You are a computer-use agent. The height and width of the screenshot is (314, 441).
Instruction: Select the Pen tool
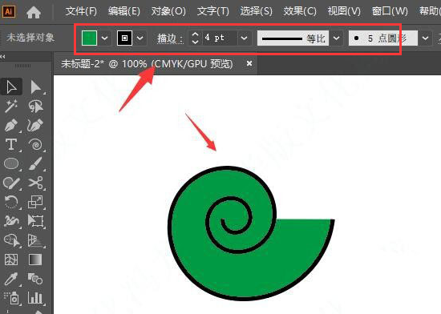11,125
